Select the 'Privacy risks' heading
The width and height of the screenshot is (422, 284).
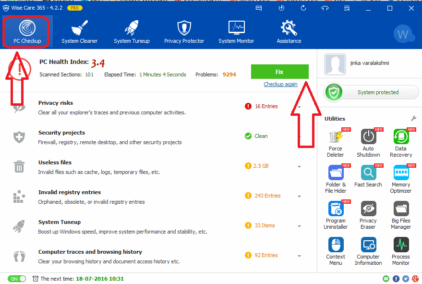tap(55, 103)
